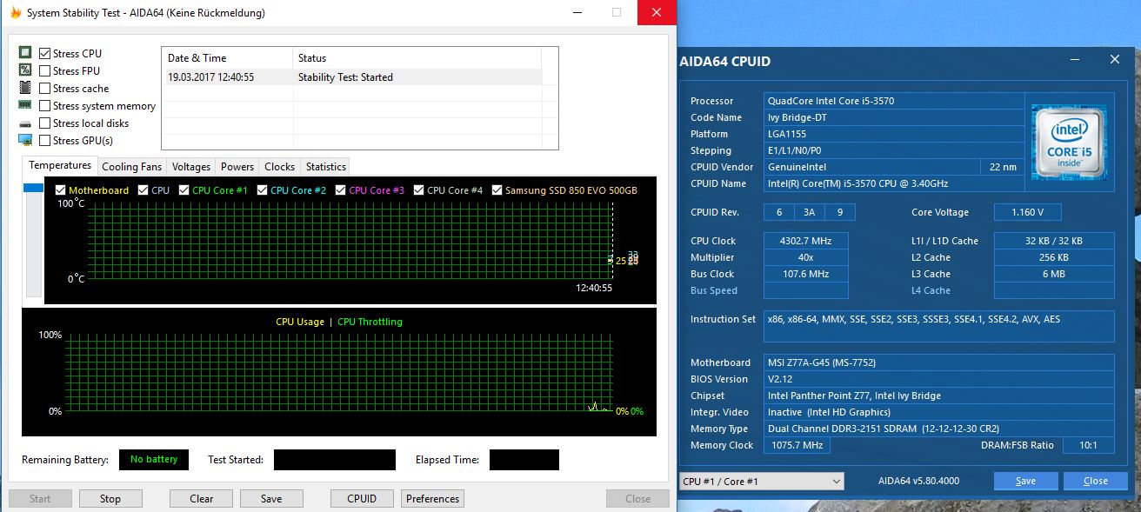Minimize the AIDA64 CPUID window
This screenshot has width=1141, height=512.
point(1077,60)
